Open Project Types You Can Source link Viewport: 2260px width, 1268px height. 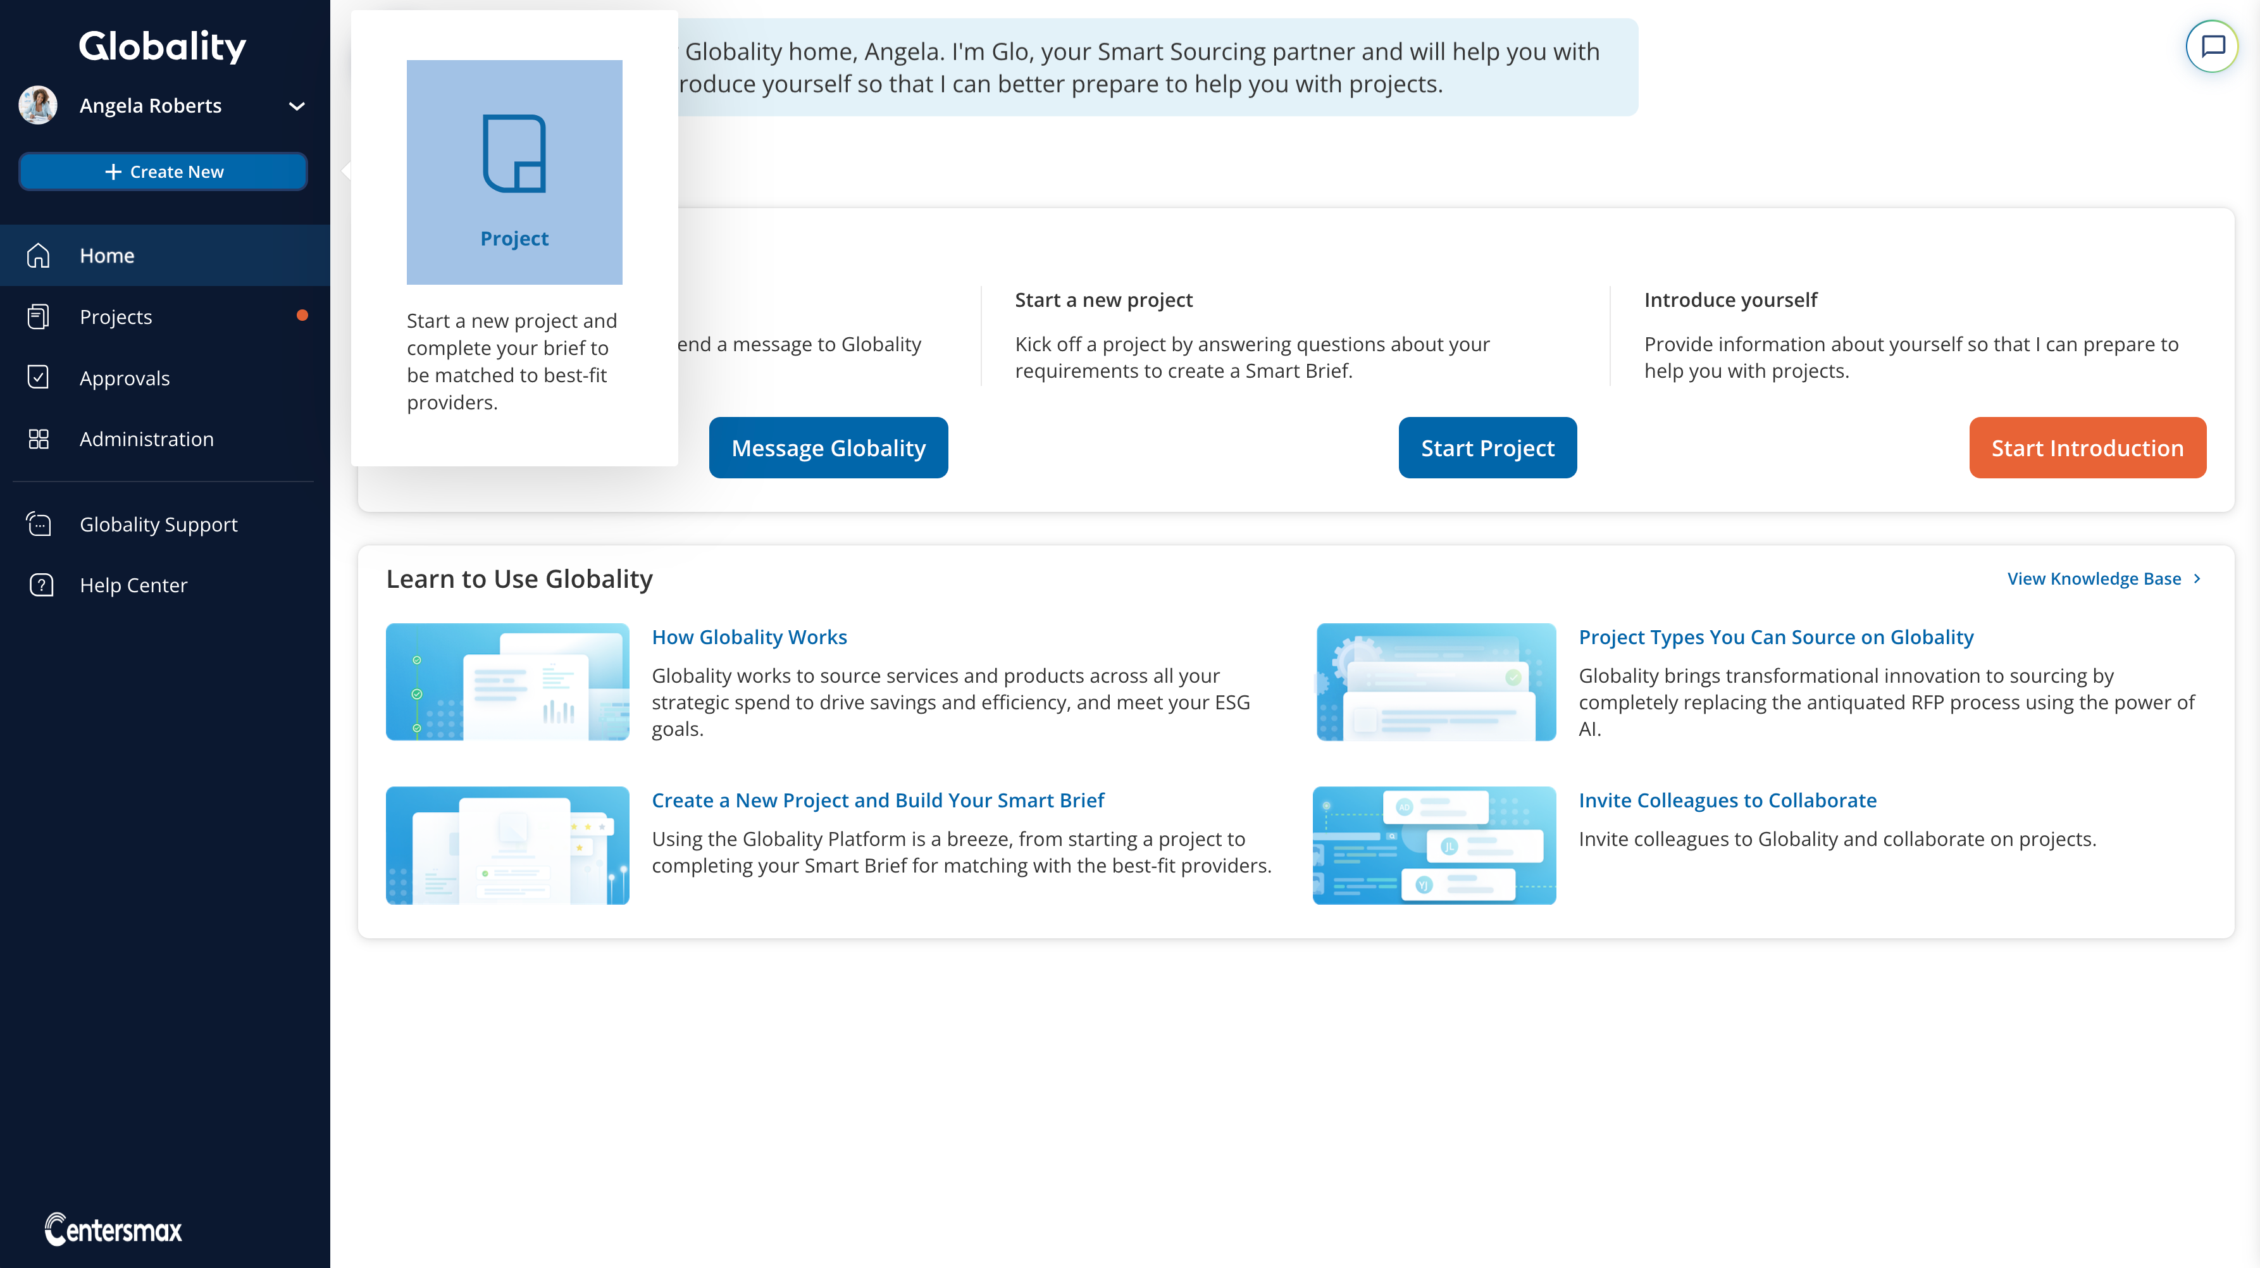(x=1775, y=637)
